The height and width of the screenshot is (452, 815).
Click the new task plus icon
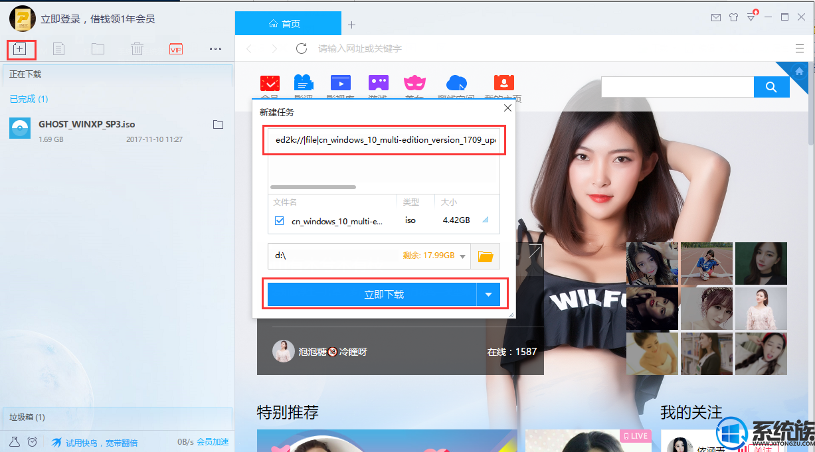(x=20, y=48)
